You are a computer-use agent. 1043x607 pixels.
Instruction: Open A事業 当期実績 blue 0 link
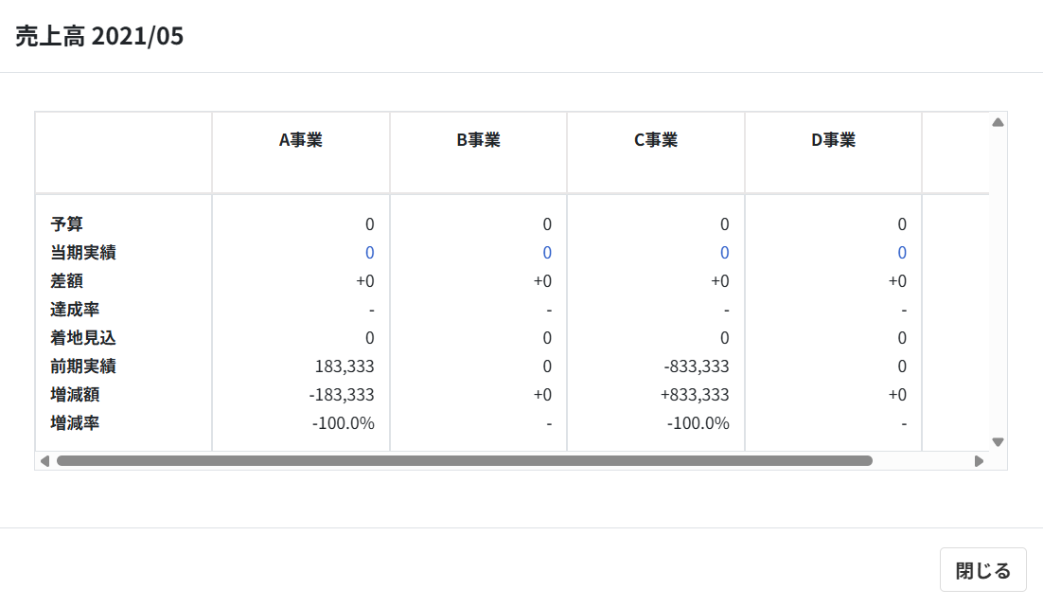[x=370, y=253]
